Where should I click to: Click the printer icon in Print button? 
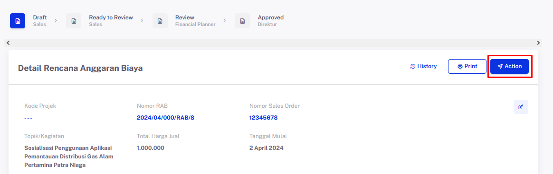[460, 66]
